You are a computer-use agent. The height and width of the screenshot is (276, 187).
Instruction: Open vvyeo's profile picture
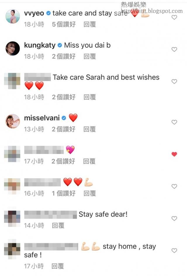coord(13,16)
